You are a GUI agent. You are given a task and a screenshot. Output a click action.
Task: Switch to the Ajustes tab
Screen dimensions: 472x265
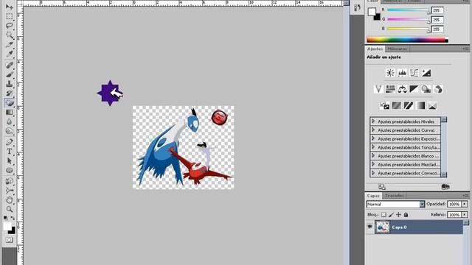375,49
